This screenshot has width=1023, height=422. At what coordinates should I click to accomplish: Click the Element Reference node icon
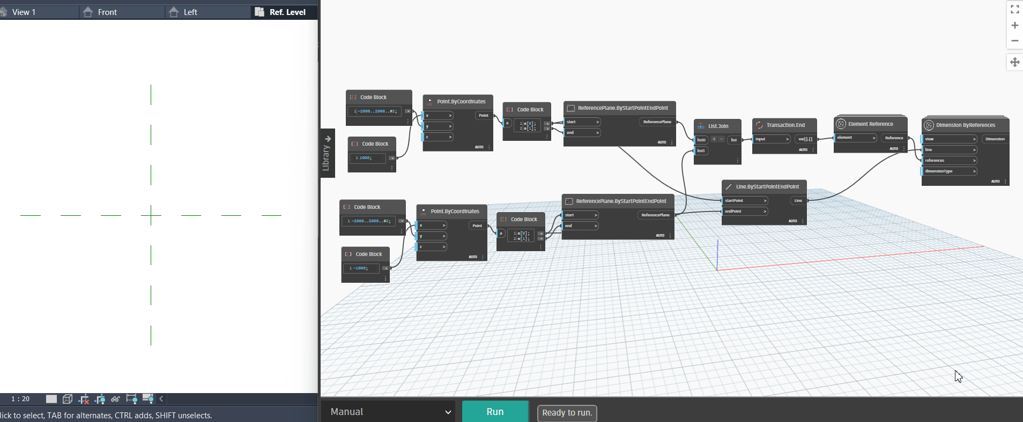click(x=841, y=124)
